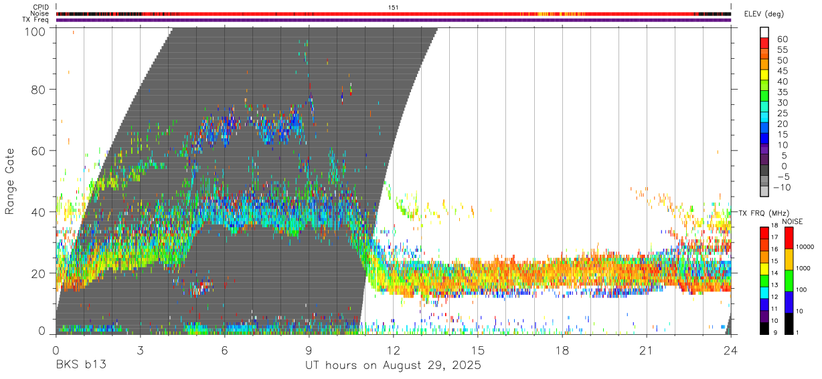Image resolution: width=822 pixels, height=379 pixels.
Task: Click the 20 tick on Range Gate axis
Action: [38, 273]
